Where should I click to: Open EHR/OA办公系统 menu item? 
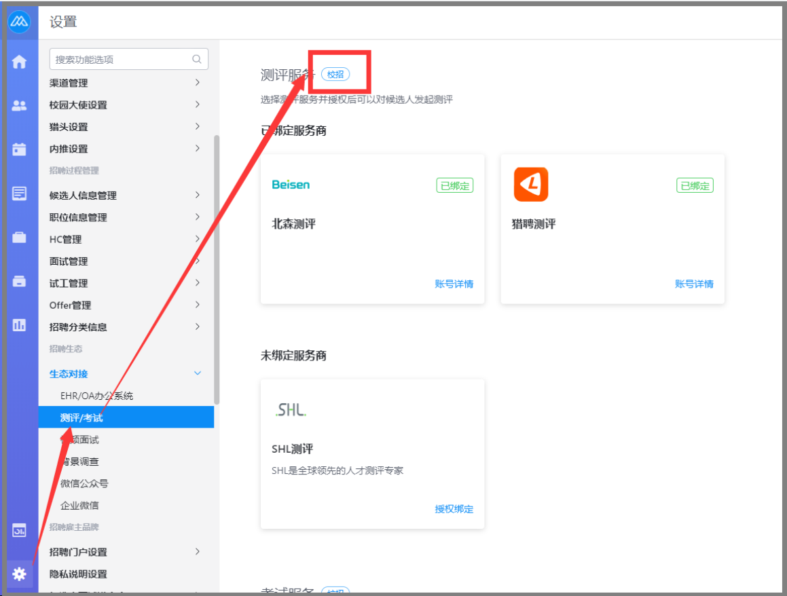pyautogui.click(x=97, y=396)
